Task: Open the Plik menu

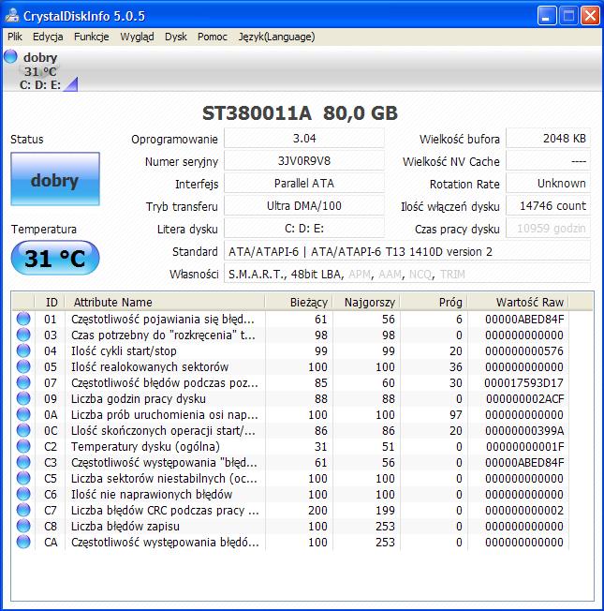Action: [x=15, y=37]
